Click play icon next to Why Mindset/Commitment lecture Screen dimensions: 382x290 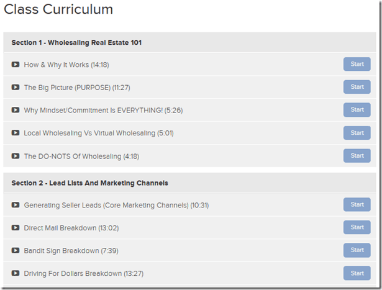(16, 111)
